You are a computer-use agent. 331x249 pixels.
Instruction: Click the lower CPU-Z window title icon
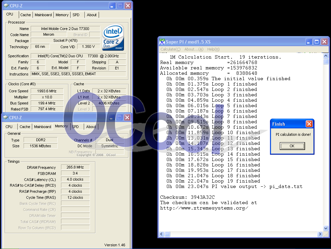(x=5, y=117)
